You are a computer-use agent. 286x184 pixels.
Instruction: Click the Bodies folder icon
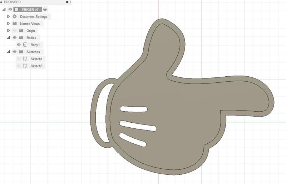coord(21,37)
